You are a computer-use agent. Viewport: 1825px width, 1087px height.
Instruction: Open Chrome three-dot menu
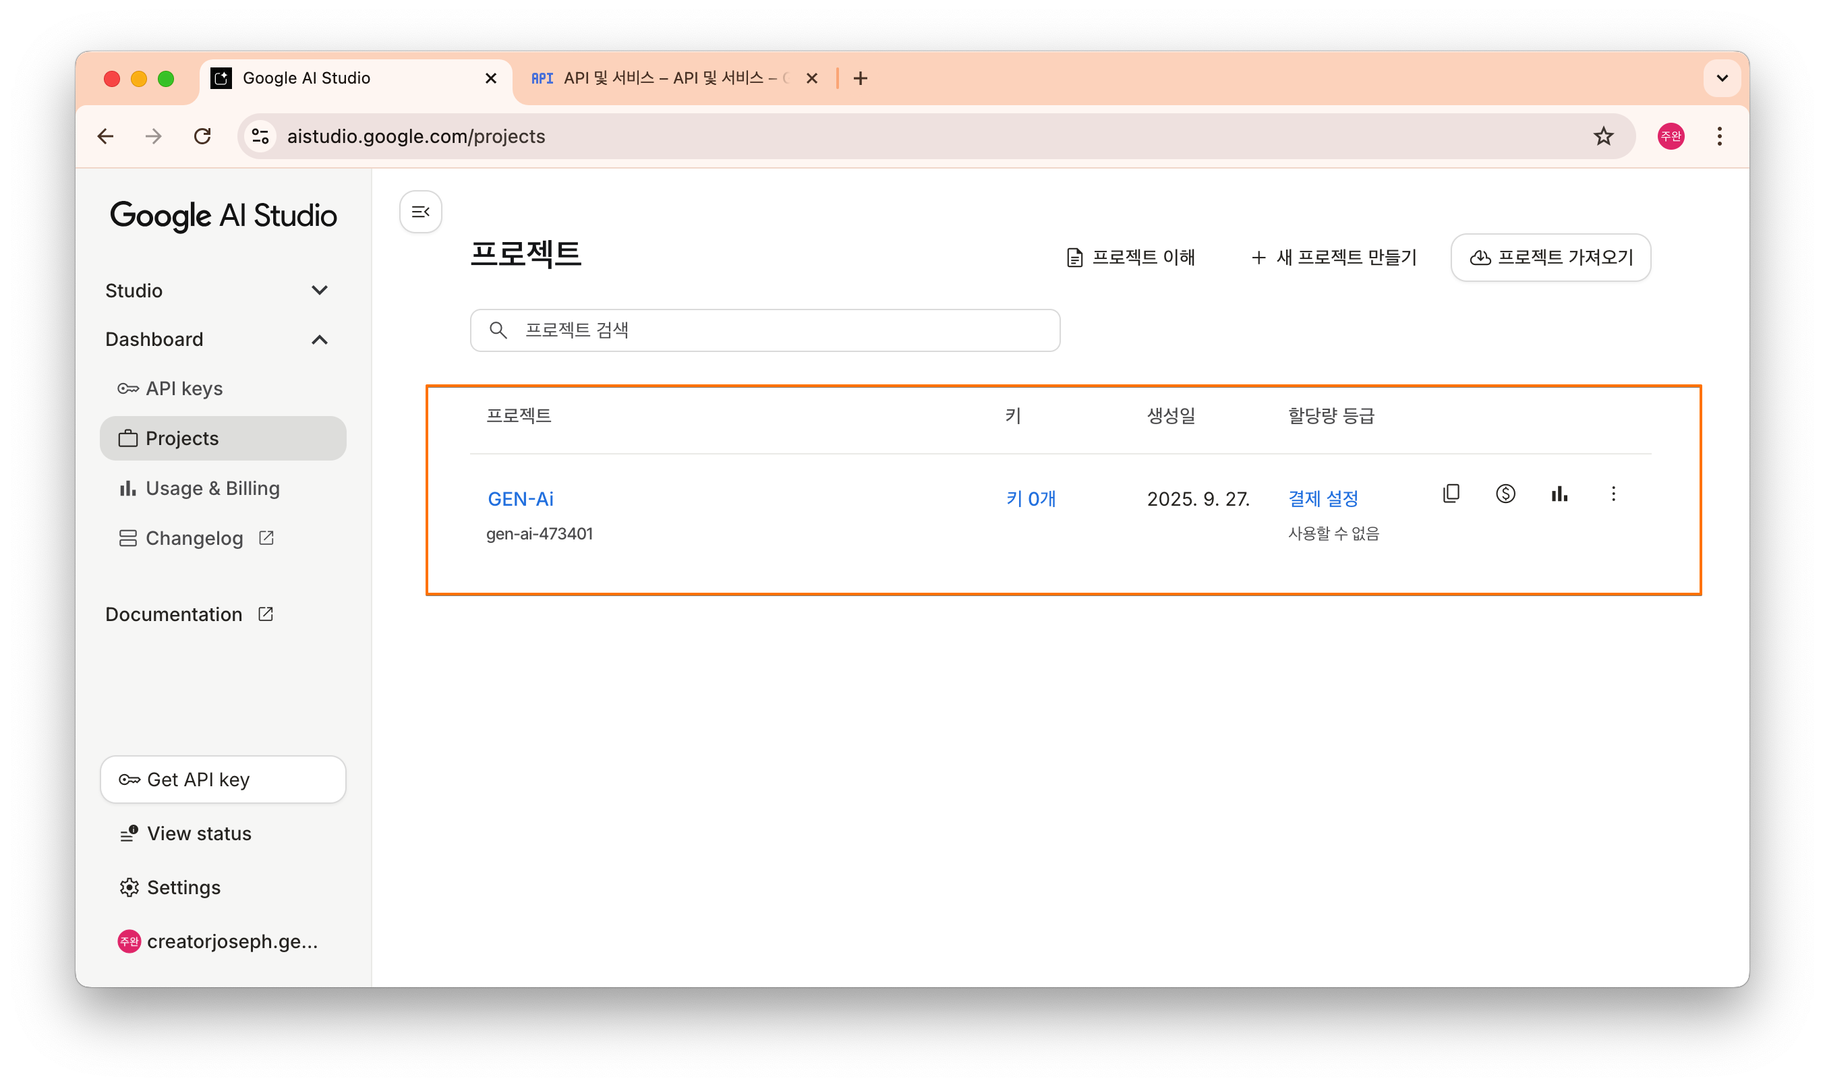pyautogui.click(x=1718, y=136)
